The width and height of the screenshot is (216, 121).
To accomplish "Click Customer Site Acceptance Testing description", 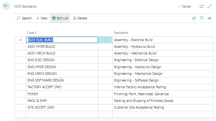I will click(139, 107).
